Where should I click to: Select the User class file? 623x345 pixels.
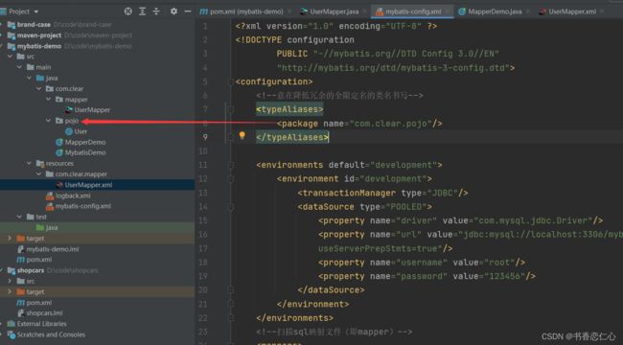(81, 131)
